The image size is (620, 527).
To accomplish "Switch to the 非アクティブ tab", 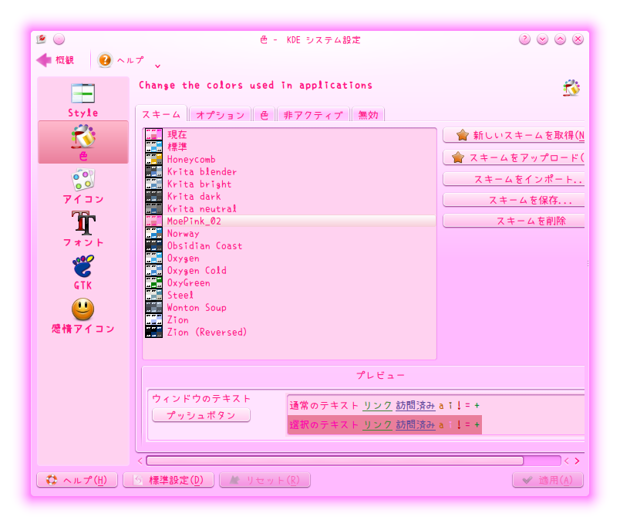I will tap(313, 115).
